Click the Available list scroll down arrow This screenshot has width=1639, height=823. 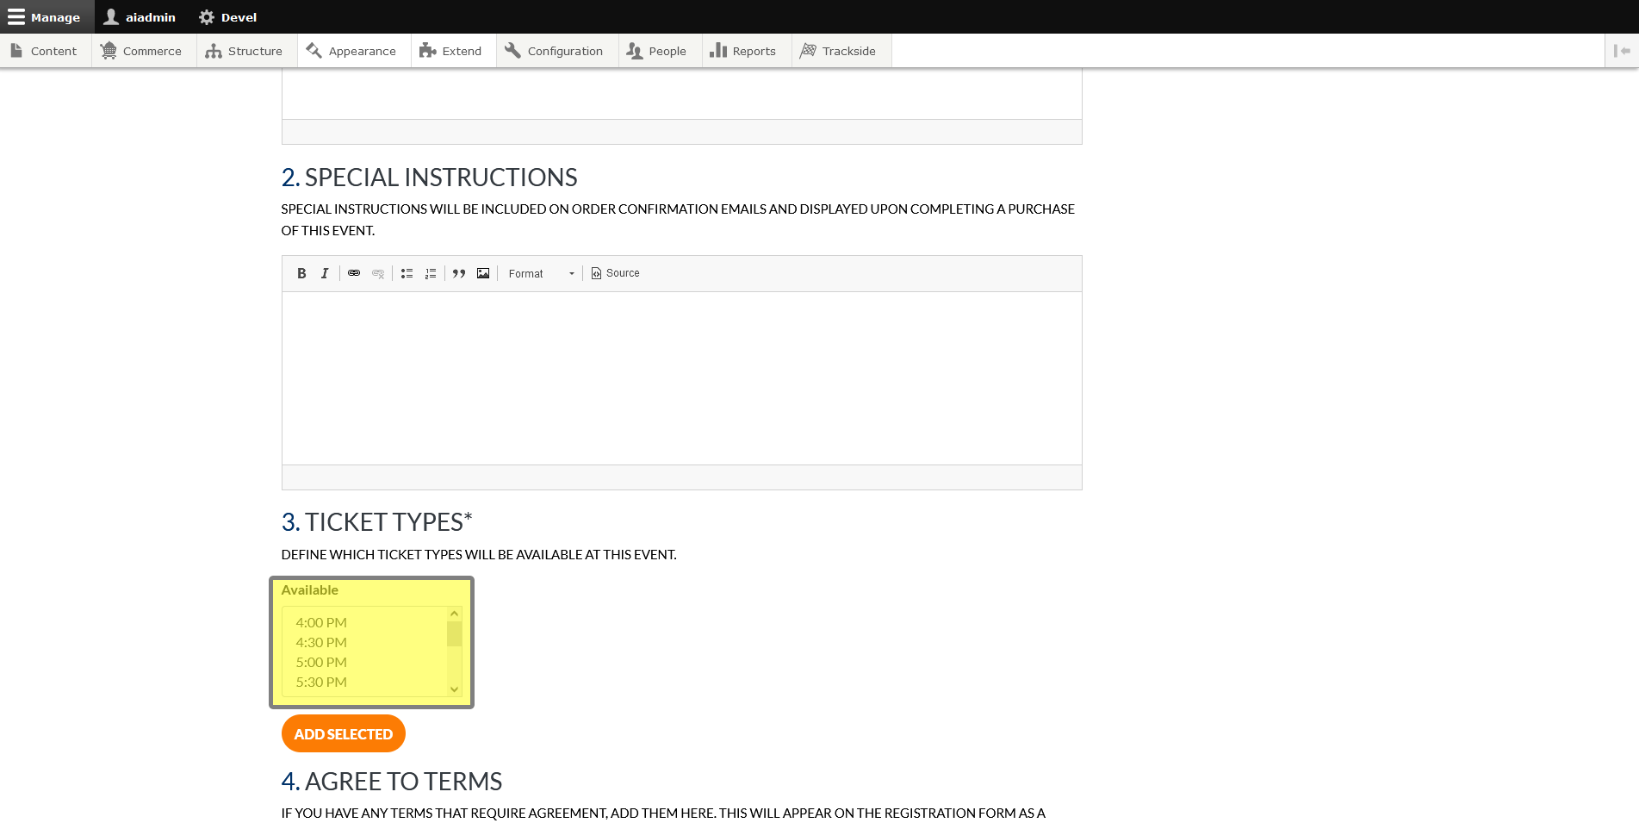[454, 689]
